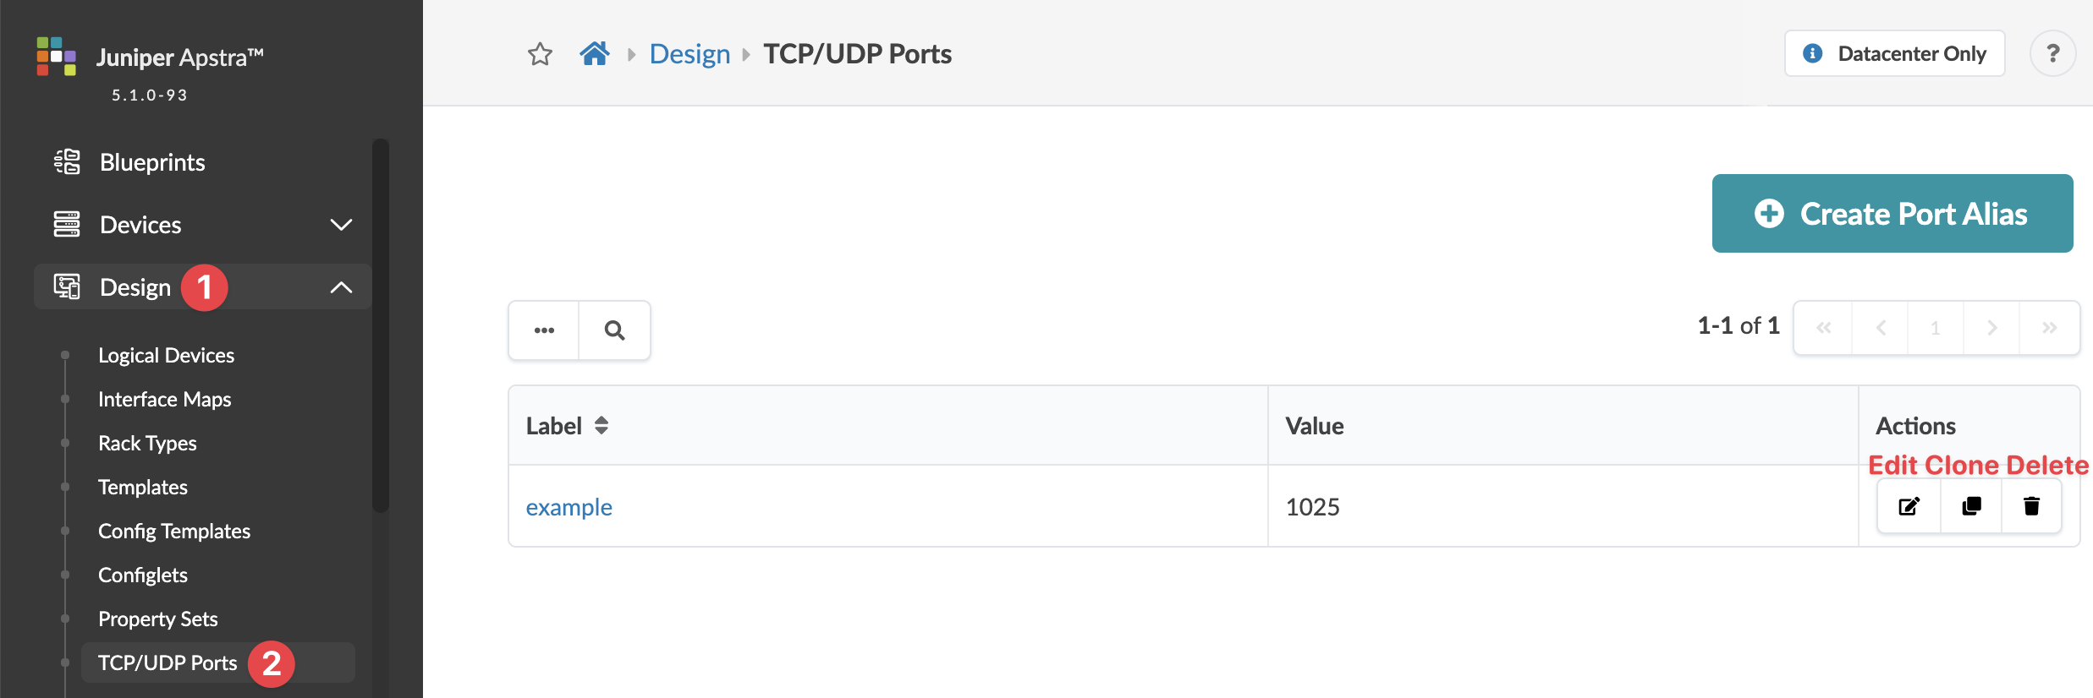Open the three-dots options menu

tap(544, 330)
